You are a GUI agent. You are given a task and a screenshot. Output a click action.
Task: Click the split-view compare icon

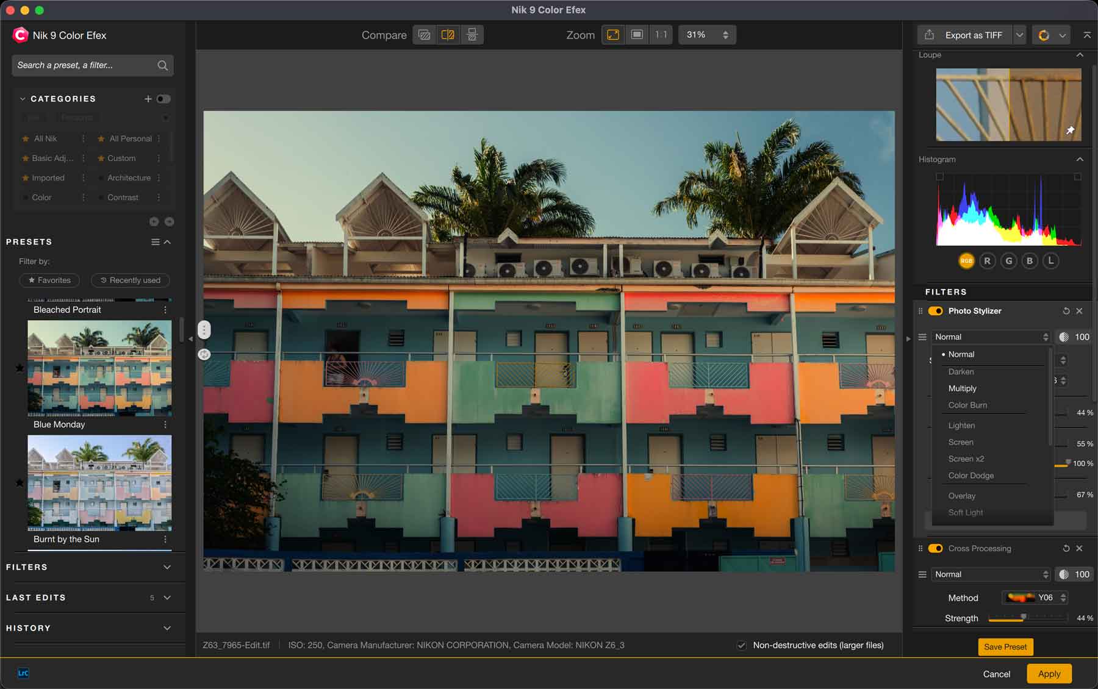(448, 35)
